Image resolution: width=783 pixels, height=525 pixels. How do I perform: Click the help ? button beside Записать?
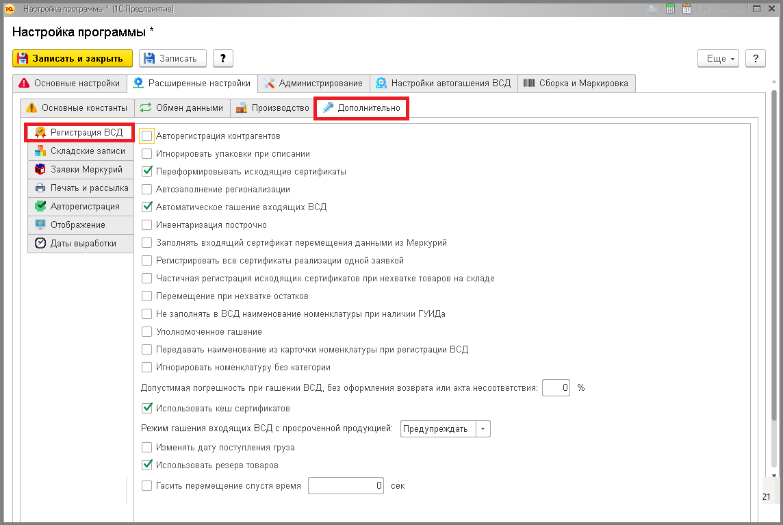tap(223, 58)
